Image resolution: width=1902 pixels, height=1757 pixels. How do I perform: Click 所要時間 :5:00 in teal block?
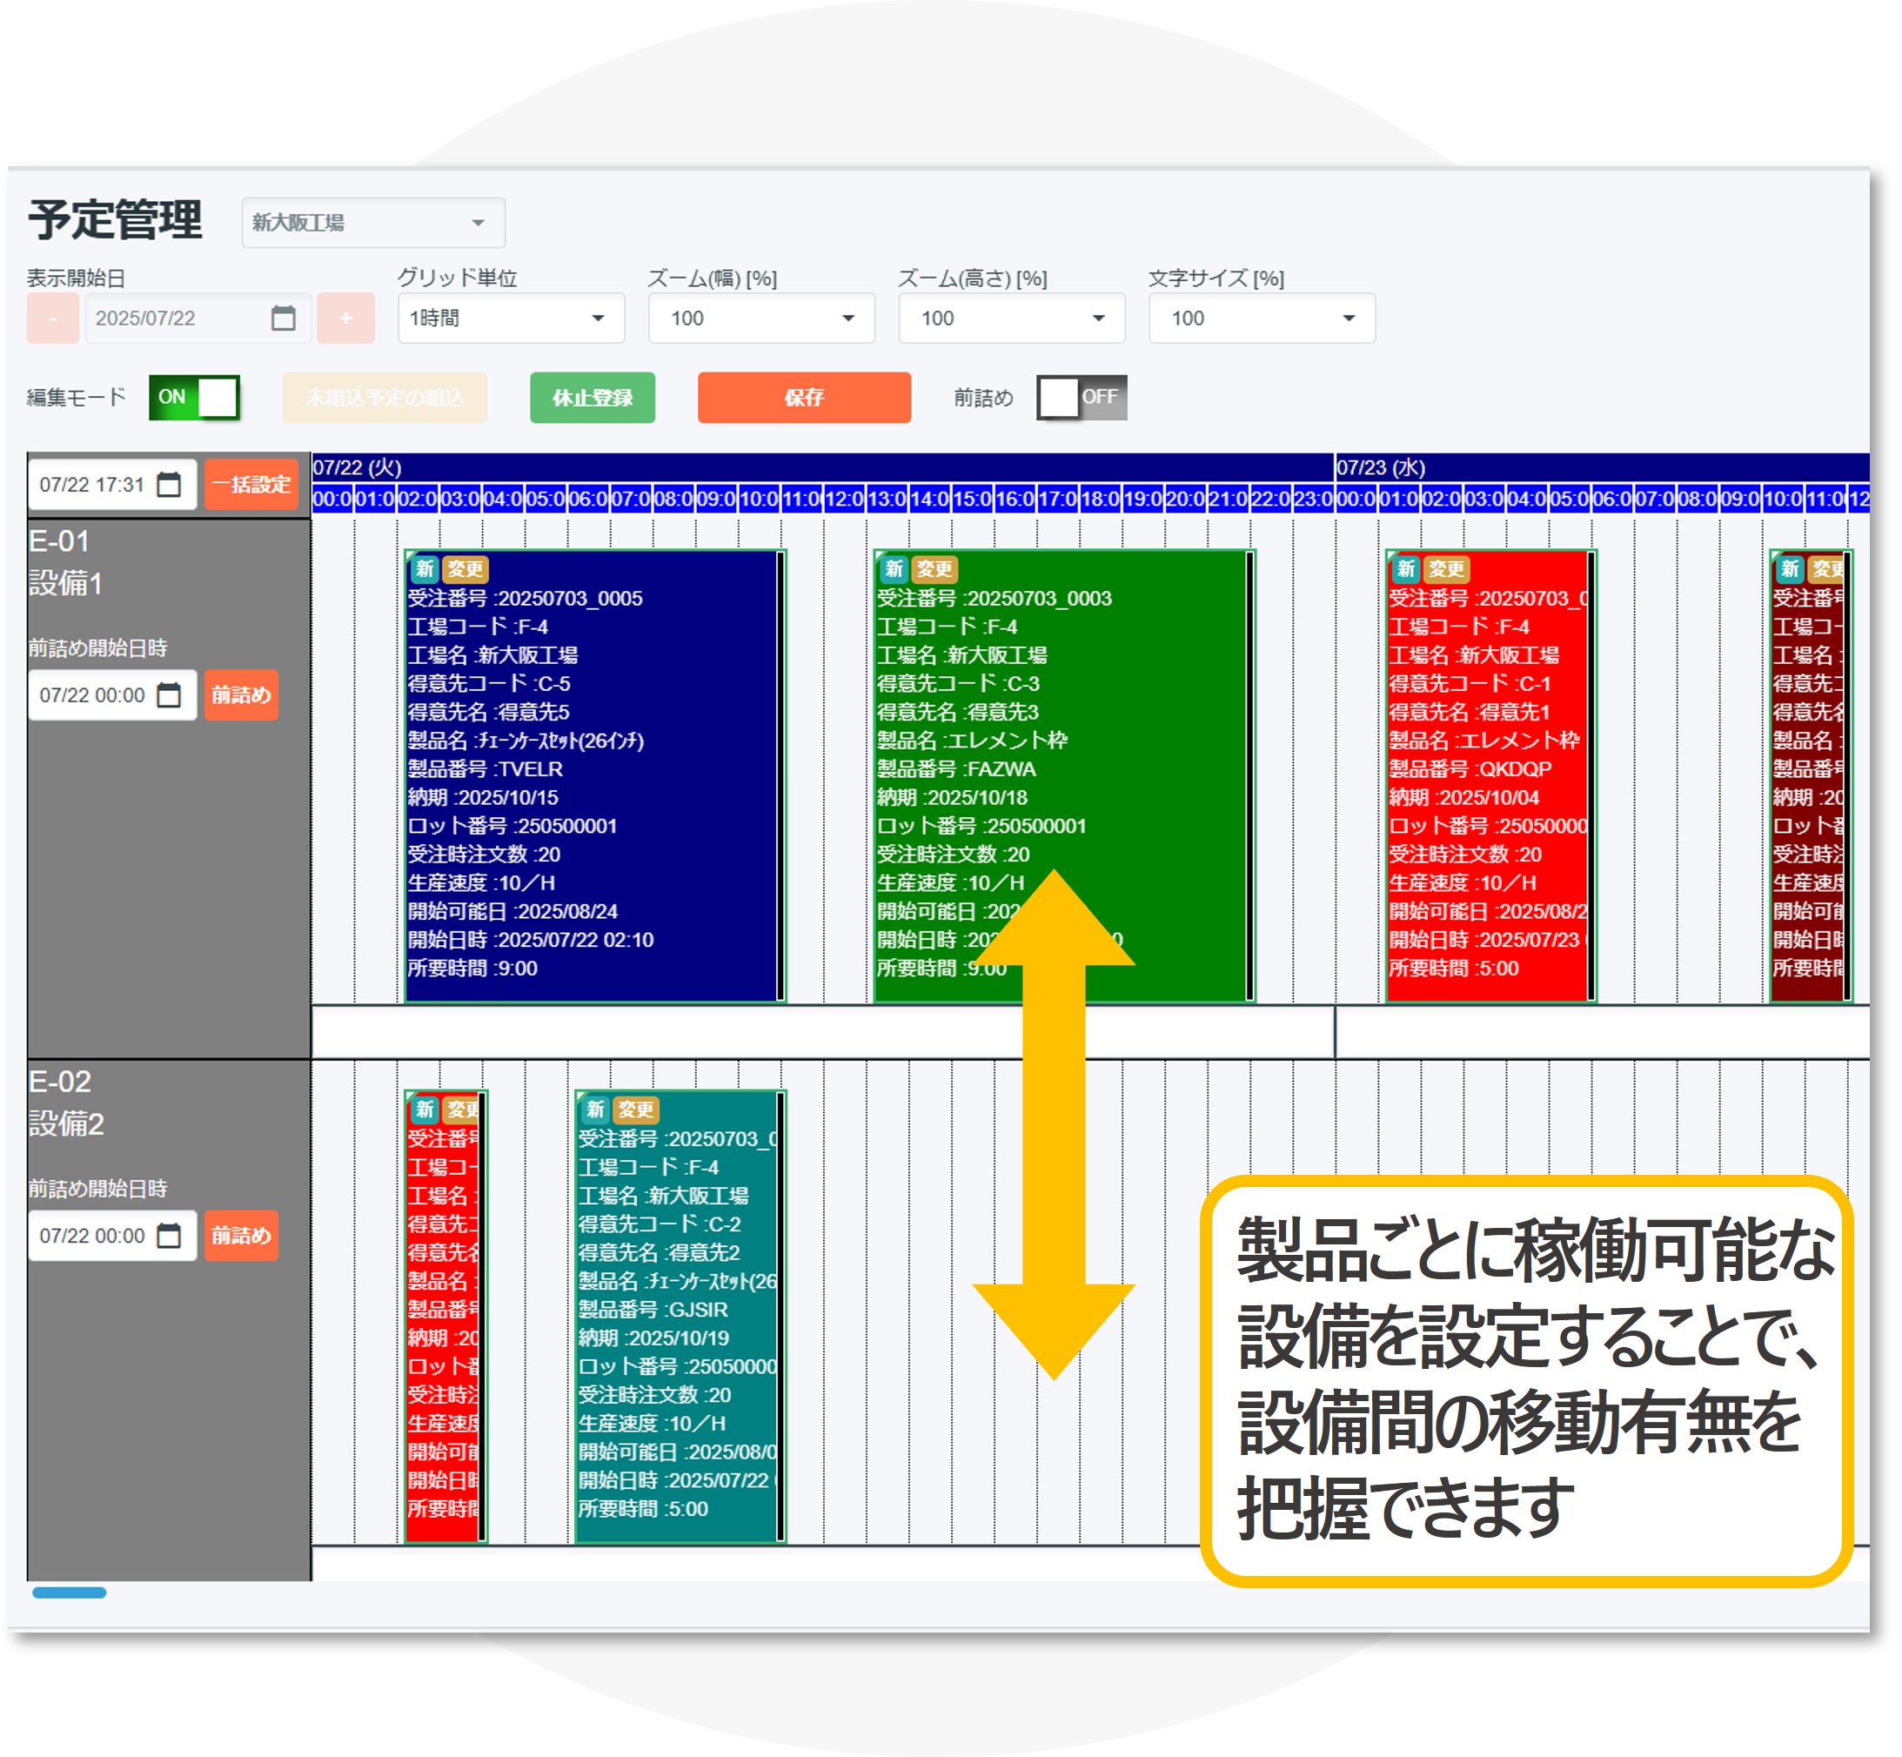(x=644, y=1508)
